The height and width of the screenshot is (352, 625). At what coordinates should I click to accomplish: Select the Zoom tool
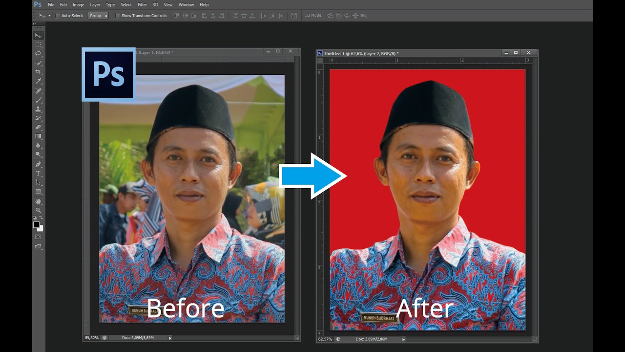point(38,211)
